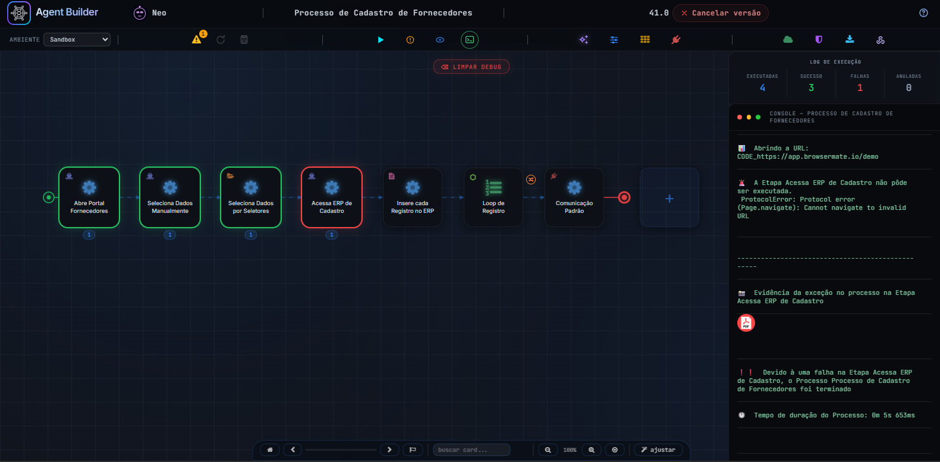Click count badge under Abre Portal Fornecedores

[x=89, y=235]
